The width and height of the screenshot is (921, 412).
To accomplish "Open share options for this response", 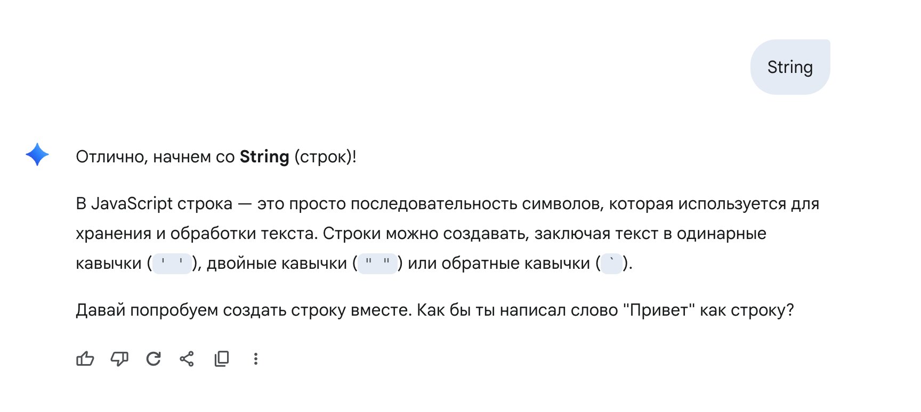I will [x=187, y=359].
